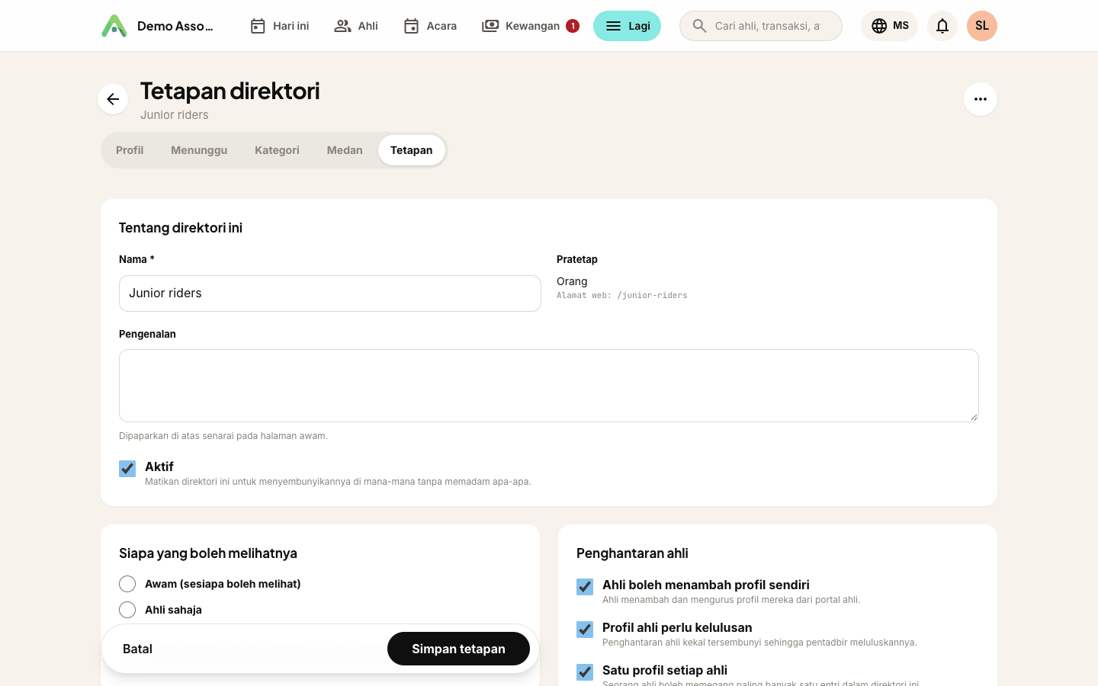Focus the Cari ahli search field
Screen dimensions: 1098x686
761,26
